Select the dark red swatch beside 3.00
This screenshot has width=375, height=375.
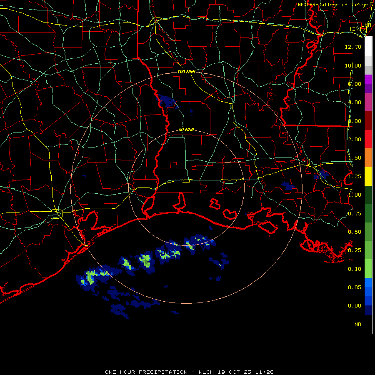(x=368, y=121)
